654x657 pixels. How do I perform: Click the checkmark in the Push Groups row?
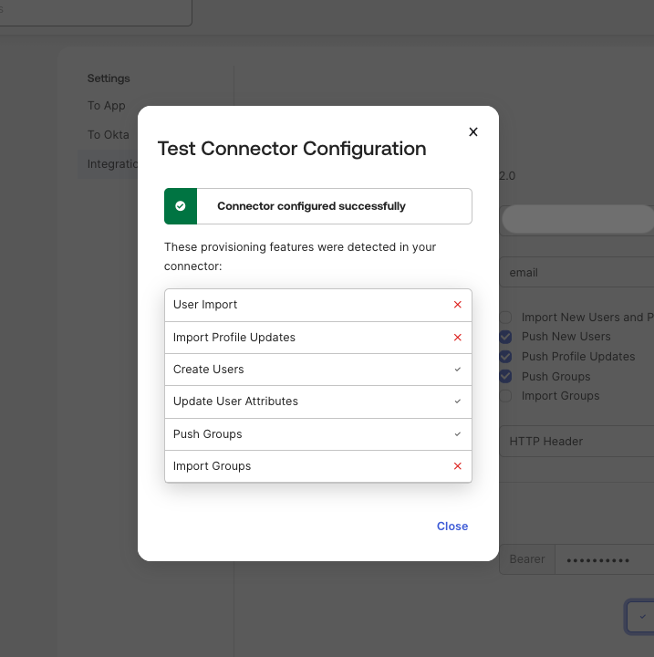[x=458, y=434]
